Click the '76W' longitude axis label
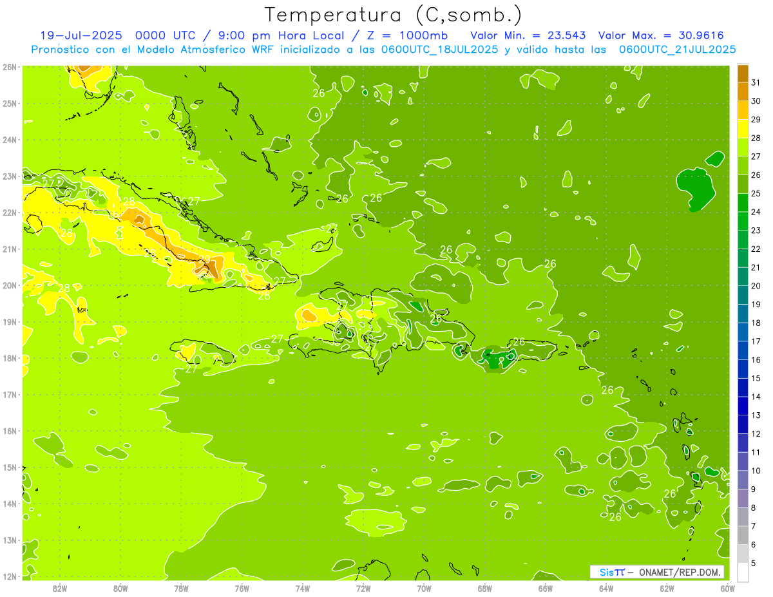Screen dimensions: 773x597 tap(242, 588)
